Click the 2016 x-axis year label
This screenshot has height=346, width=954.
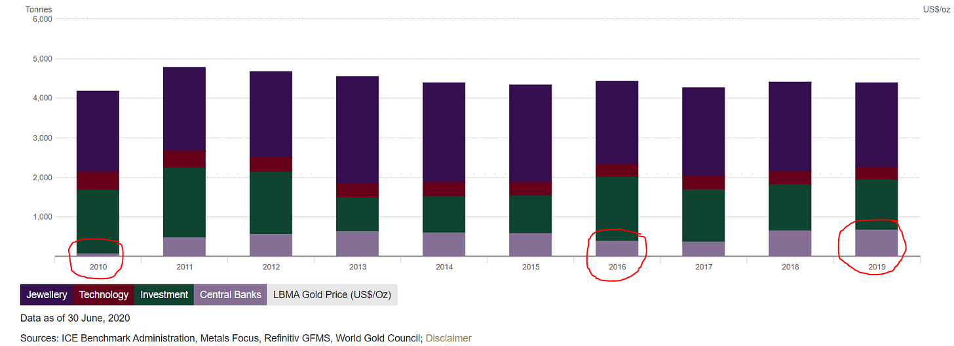coord(617,267)
